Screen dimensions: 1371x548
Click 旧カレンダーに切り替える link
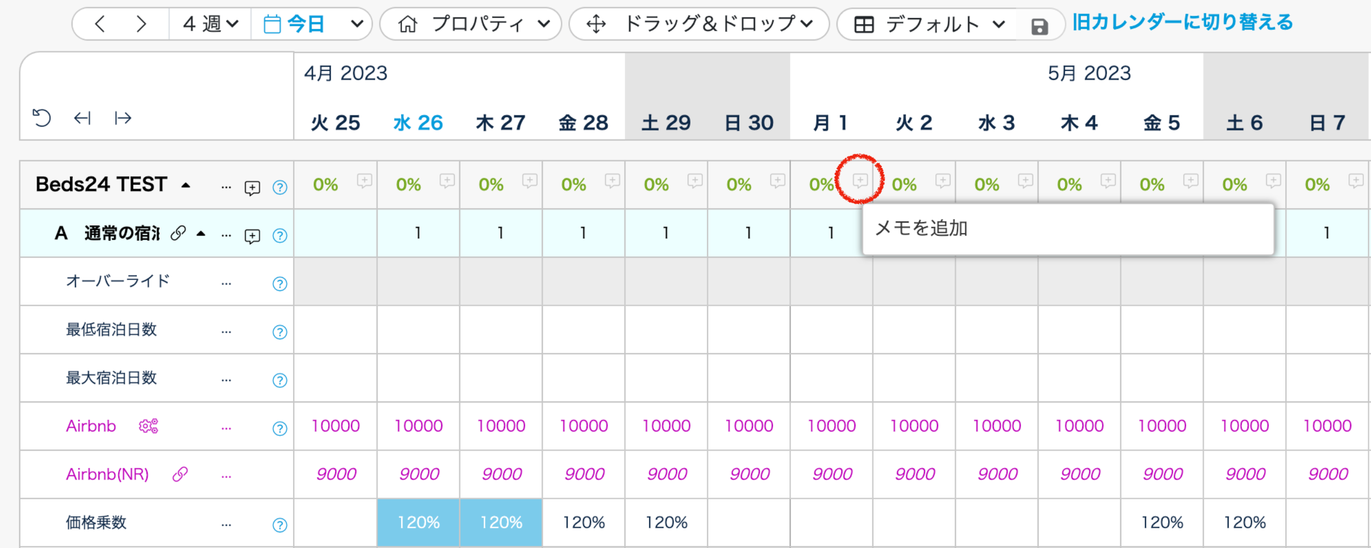pos(1182,22)
